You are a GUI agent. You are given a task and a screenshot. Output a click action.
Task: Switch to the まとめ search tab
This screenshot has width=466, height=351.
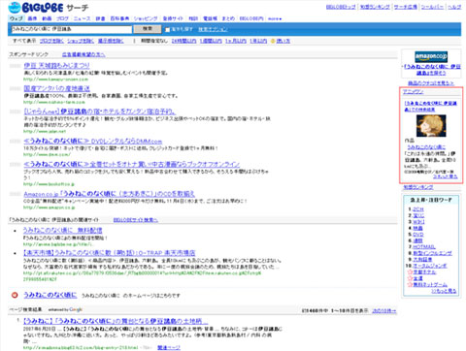point(228,18)
